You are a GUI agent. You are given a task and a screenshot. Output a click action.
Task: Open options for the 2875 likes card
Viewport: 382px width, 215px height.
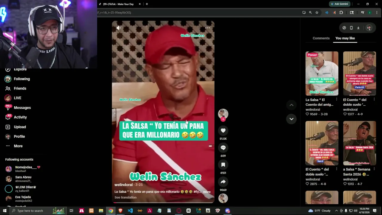[337, 169]
